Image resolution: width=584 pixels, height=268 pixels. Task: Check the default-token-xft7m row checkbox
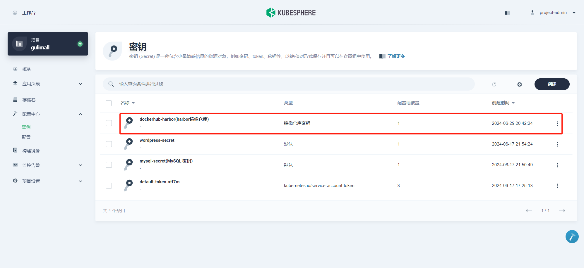click(109, 186)
